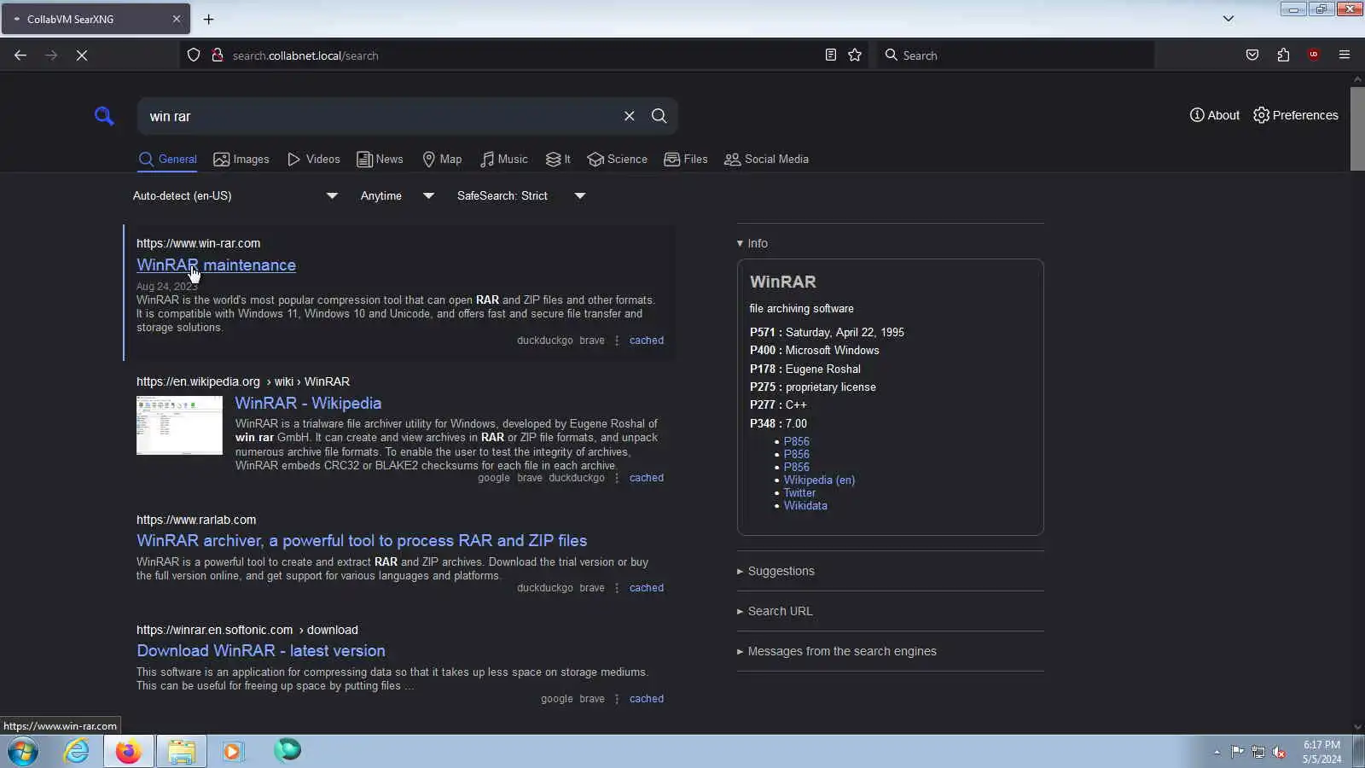This screenshot has height=768, width=1365.
Task: Open the Firefox application menu
Action: click(1345, 55)
